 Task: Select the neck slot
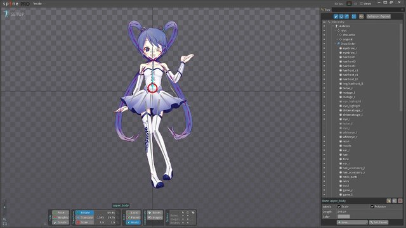[x=346, y=181]
